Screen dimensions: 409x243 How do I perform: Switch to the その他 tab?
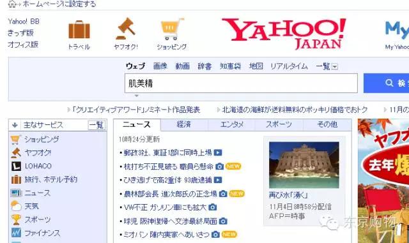tap(327, 124)
